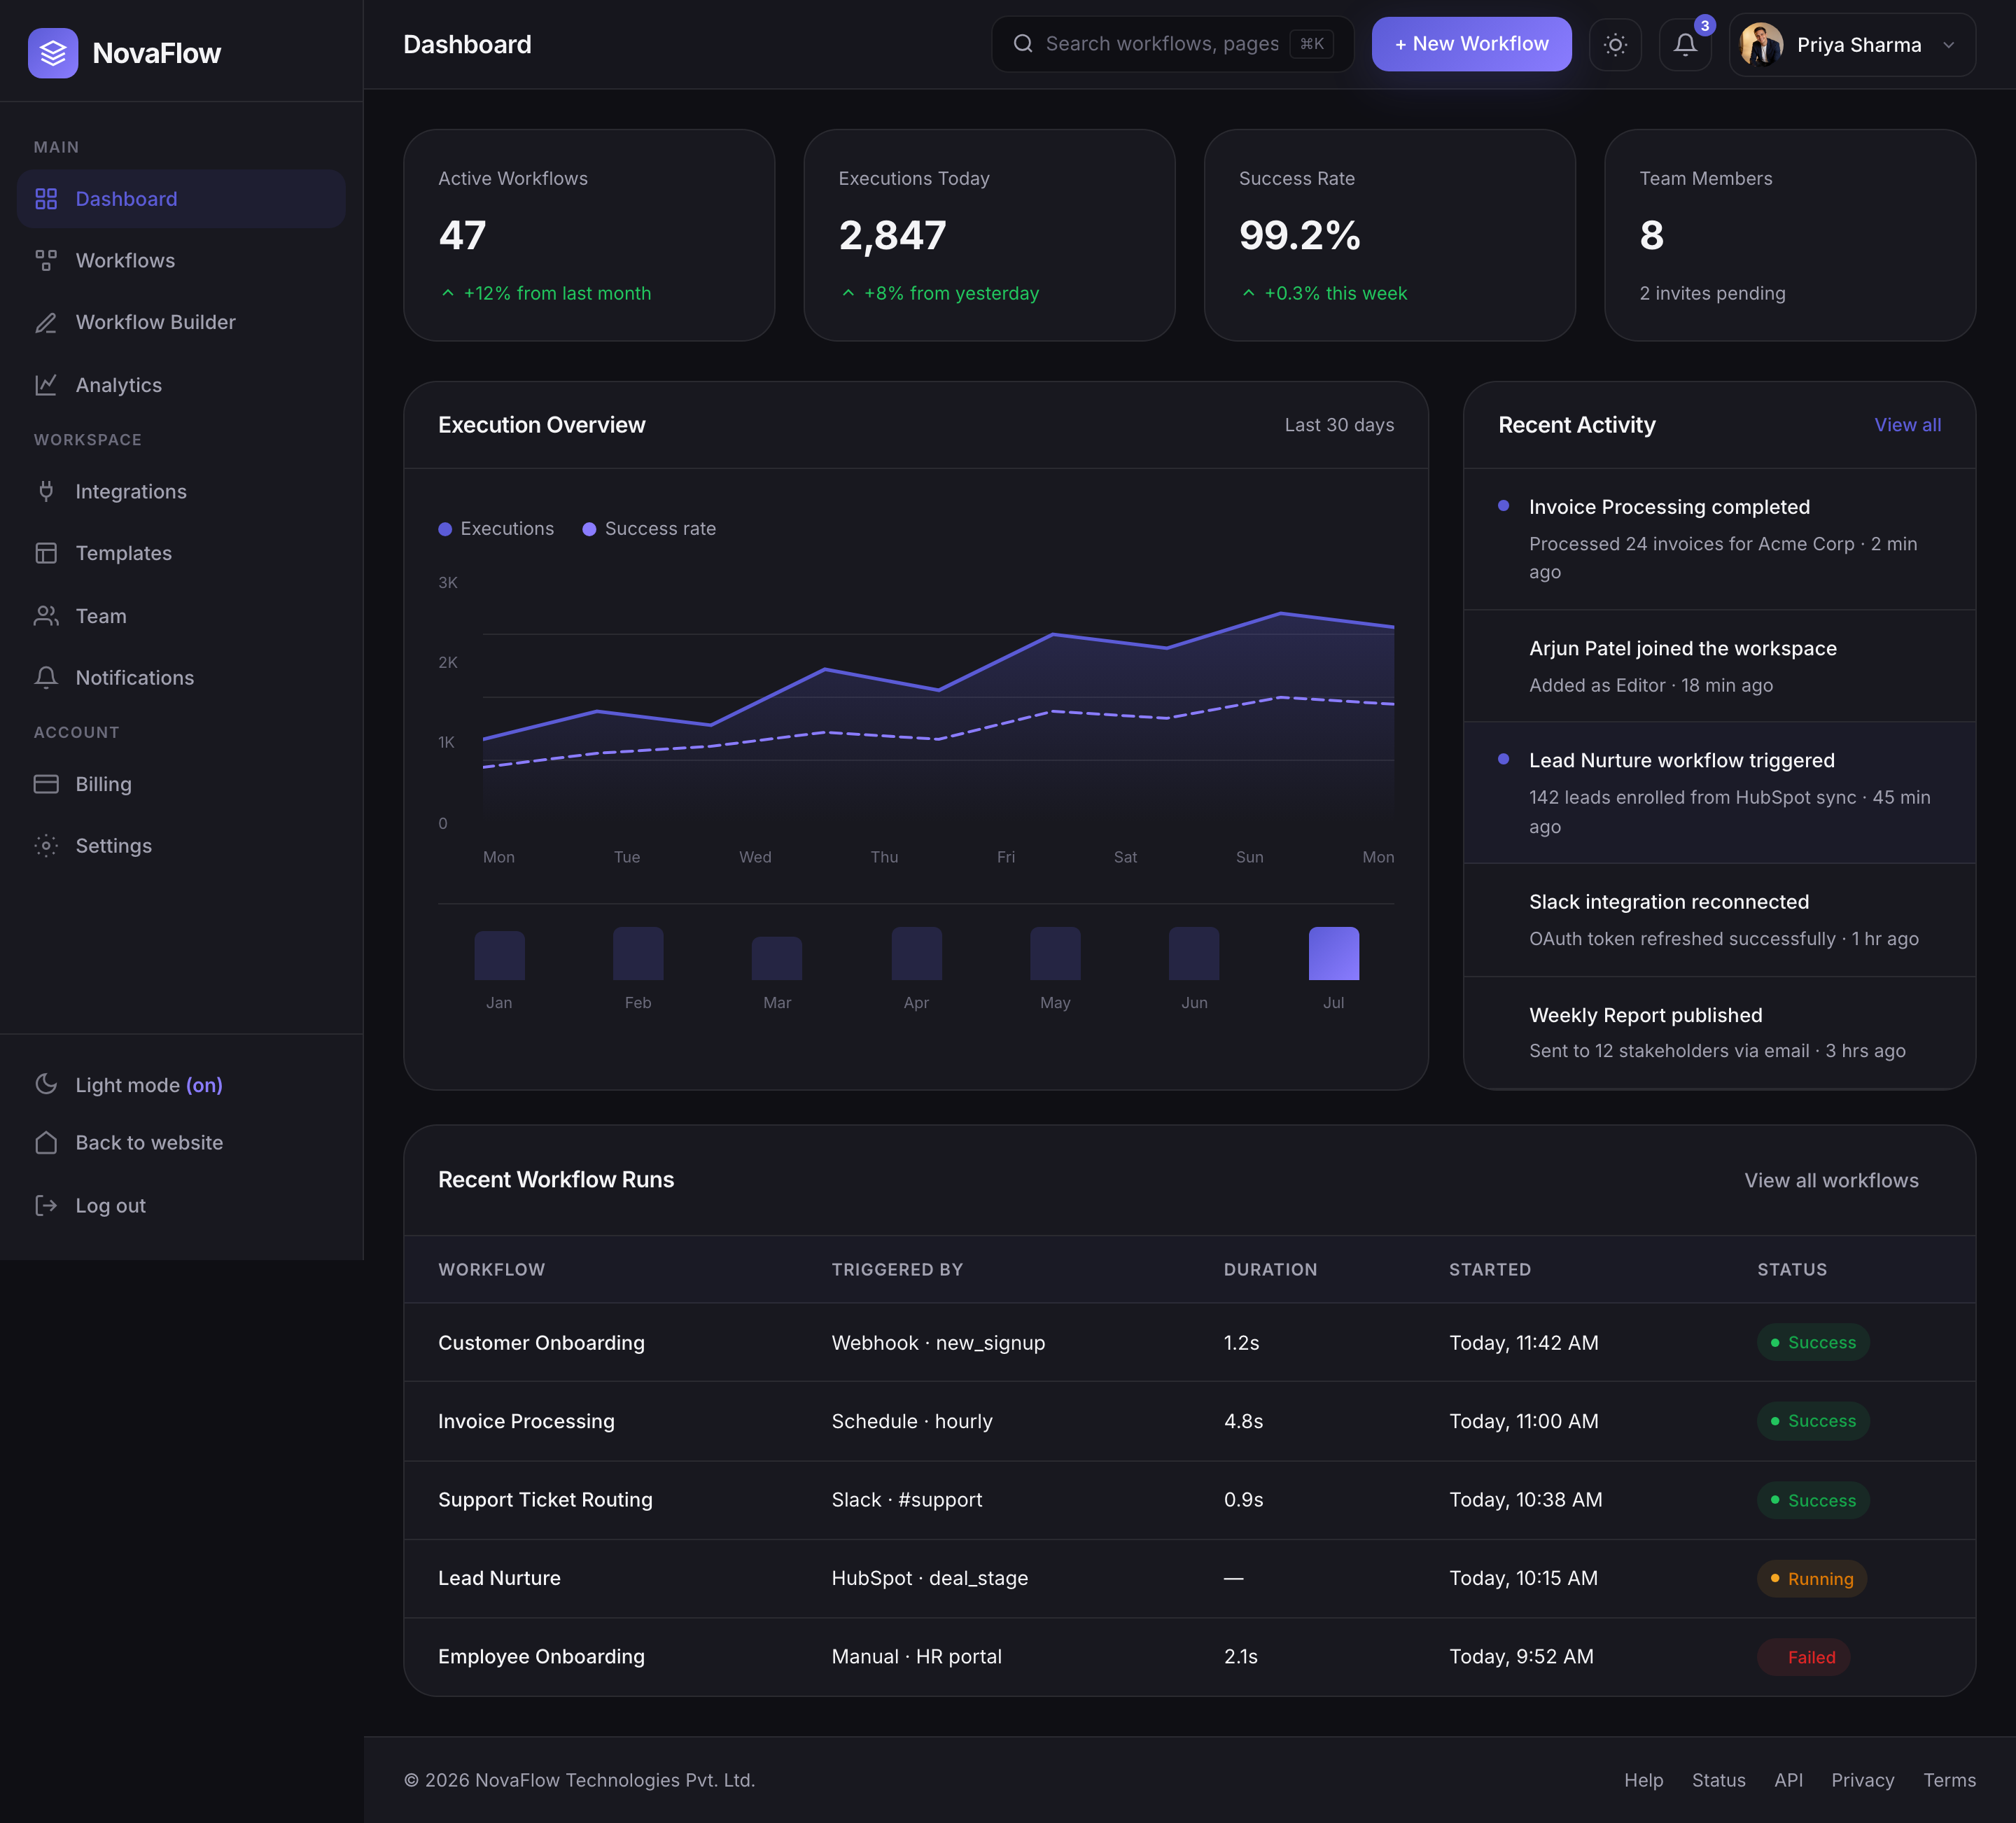The height and width of the screenshot is (1823, 2016).
Task: Open notifications bell in header
Action: pos(1685,45)
